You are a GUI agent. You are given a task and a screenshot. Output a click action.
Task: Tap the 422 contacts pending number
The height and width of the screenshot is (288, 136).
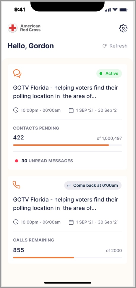[x=19, y=137]
